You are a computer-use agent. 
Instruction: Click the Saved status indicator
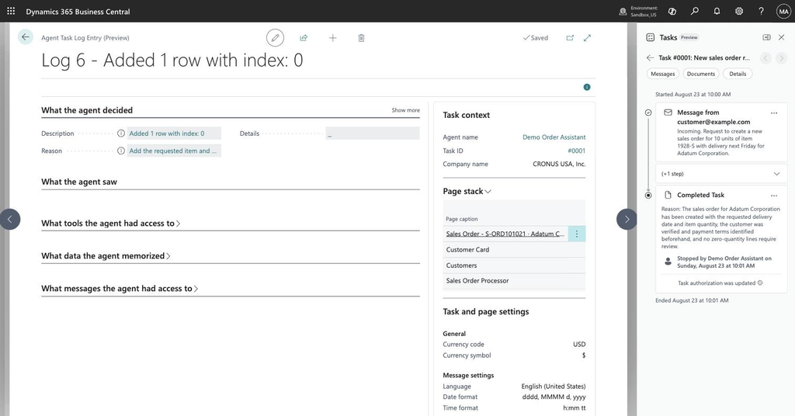tap(536, 37)
